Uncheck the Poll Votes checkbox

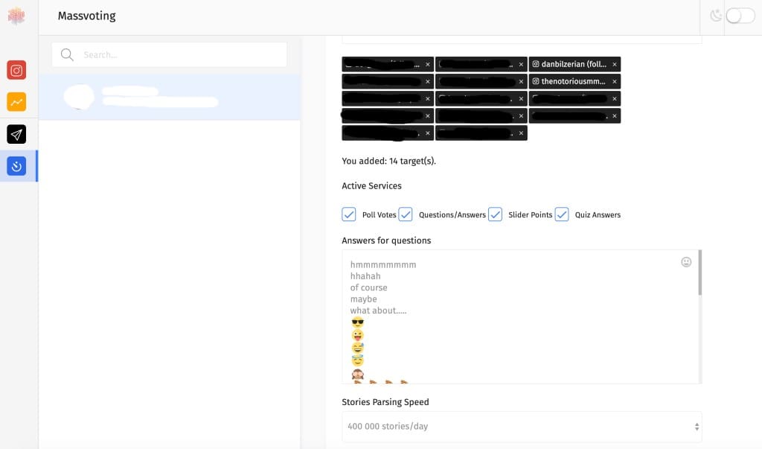click(x=349, y=214)
